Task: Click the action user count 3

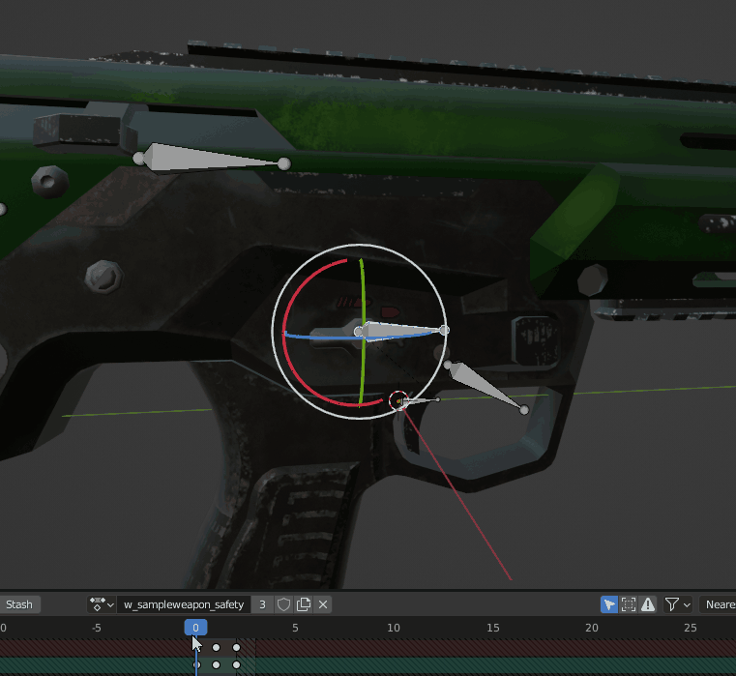Action: pyautogui.click(x=262, y=604)
